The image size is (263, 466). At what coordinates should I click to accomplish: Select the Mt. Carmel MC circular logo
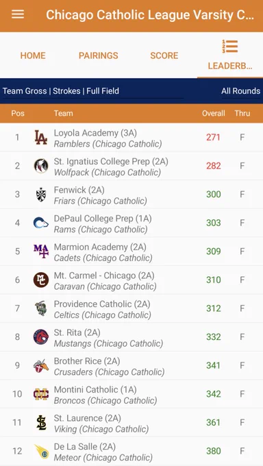click(x=40, y=280)
